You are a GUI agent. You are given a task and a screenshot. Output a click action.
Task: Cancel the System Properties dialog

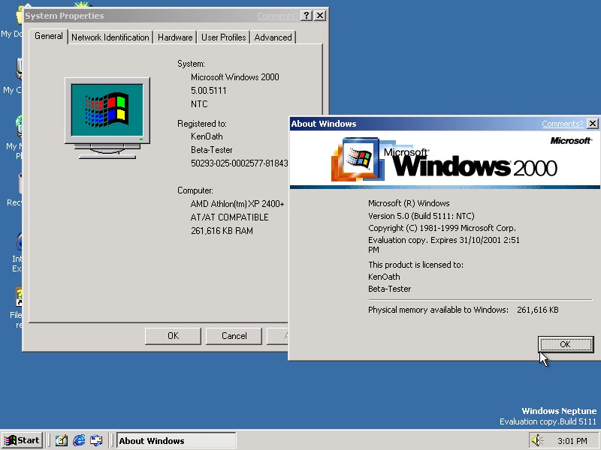(x=234, y=336)
